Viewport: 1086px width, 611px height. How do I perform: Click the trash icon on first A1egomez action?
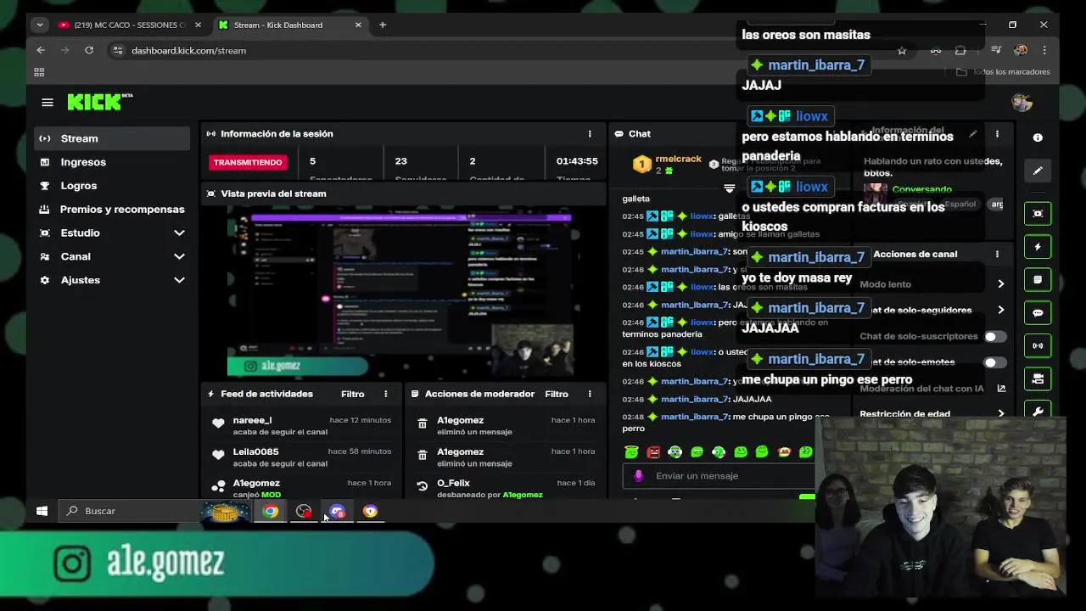pyautogui.click(x=423, y=423)
